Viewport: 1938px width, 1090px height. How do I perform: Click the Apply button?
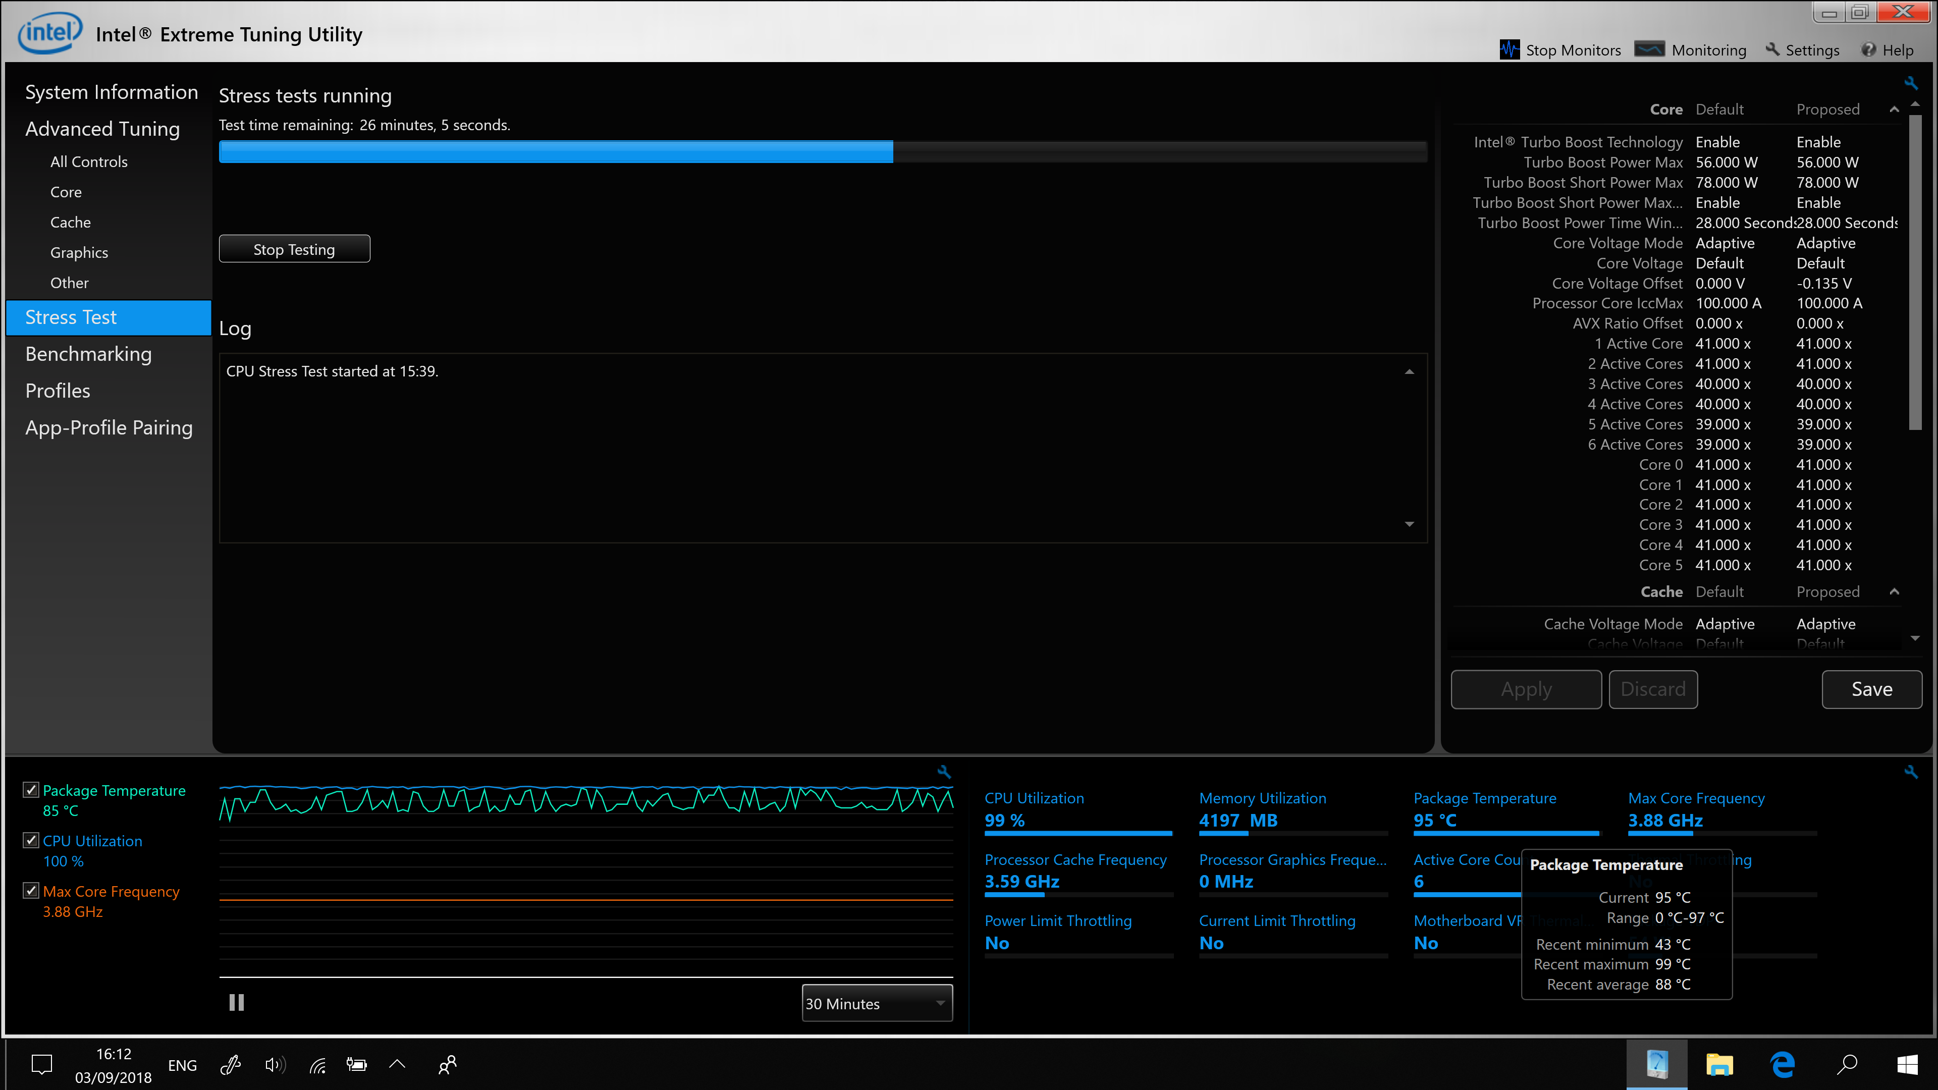pos(1526,689)
